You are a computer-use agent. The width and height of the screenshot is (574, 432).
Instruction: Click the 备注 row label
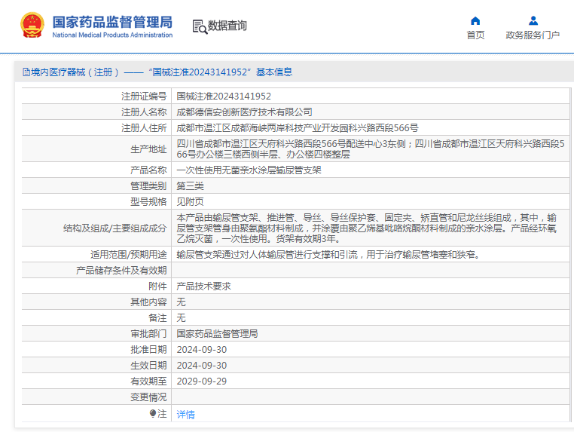157,317
